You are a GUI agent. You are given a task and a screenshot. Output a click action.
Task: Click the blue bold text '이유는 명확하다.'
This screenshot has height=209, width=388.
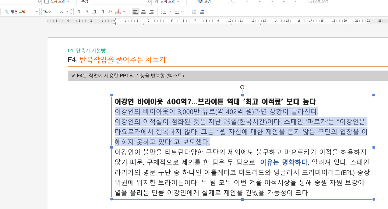point(284,162)
